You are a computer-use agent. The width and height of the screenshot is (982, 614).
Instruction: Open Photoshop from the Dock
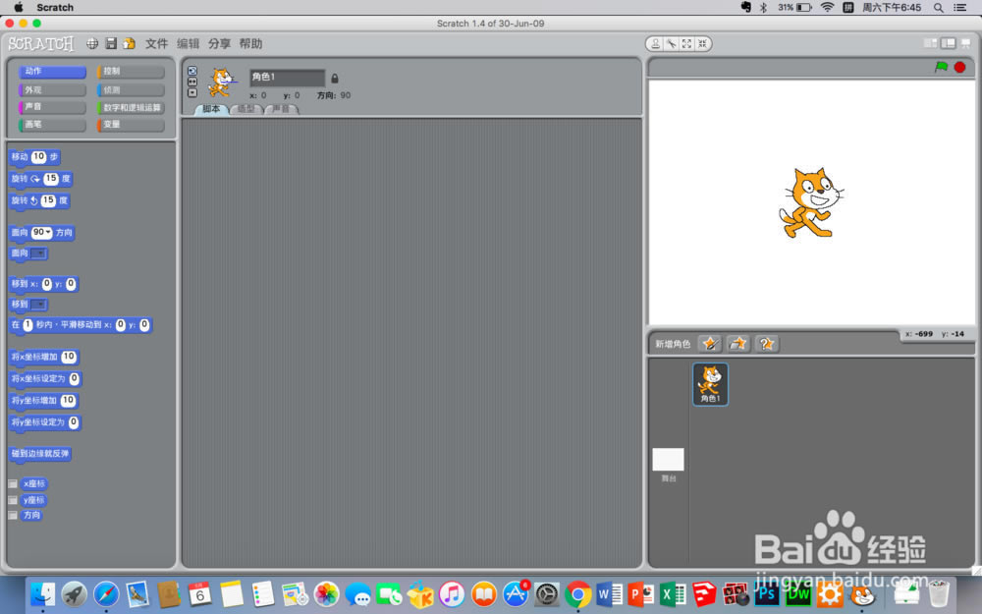click(x=767, y=594)
